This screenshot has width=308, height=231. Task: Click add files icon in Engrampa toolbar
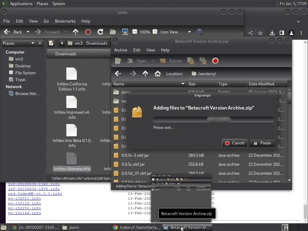[190, 61]
